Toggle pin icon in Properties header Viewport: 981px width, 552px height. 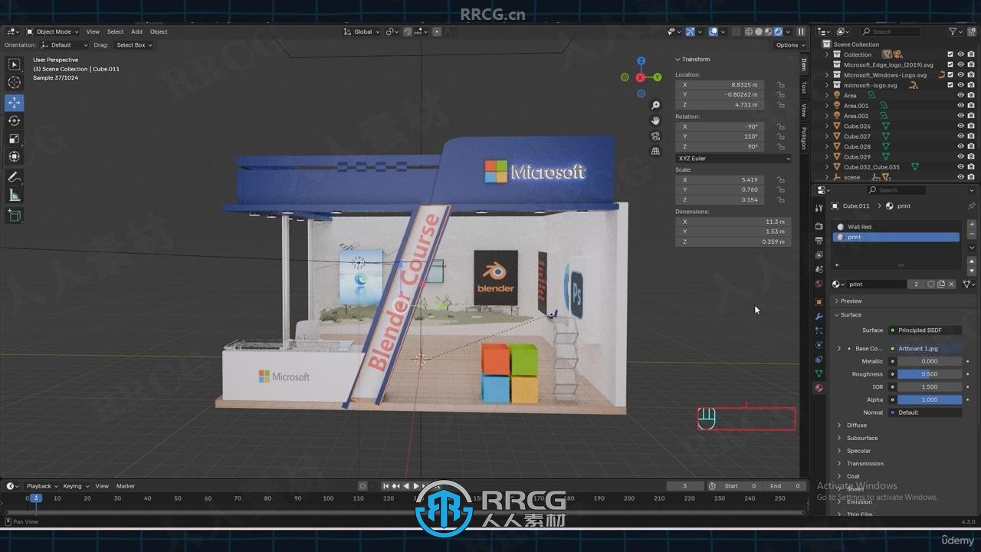click(972, 206)
